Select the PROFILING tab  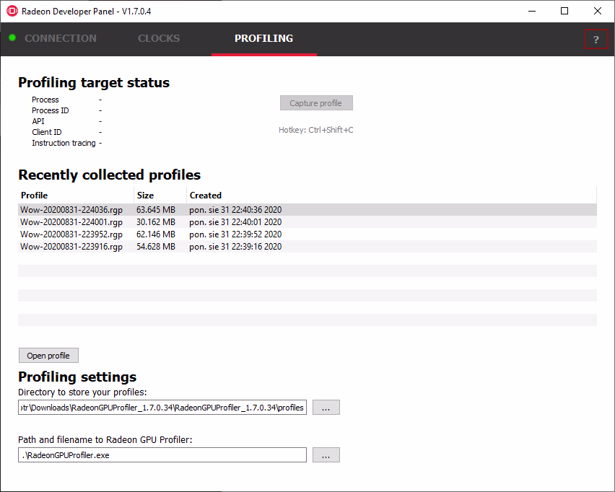pyautogui.click(x=263, y=39)
